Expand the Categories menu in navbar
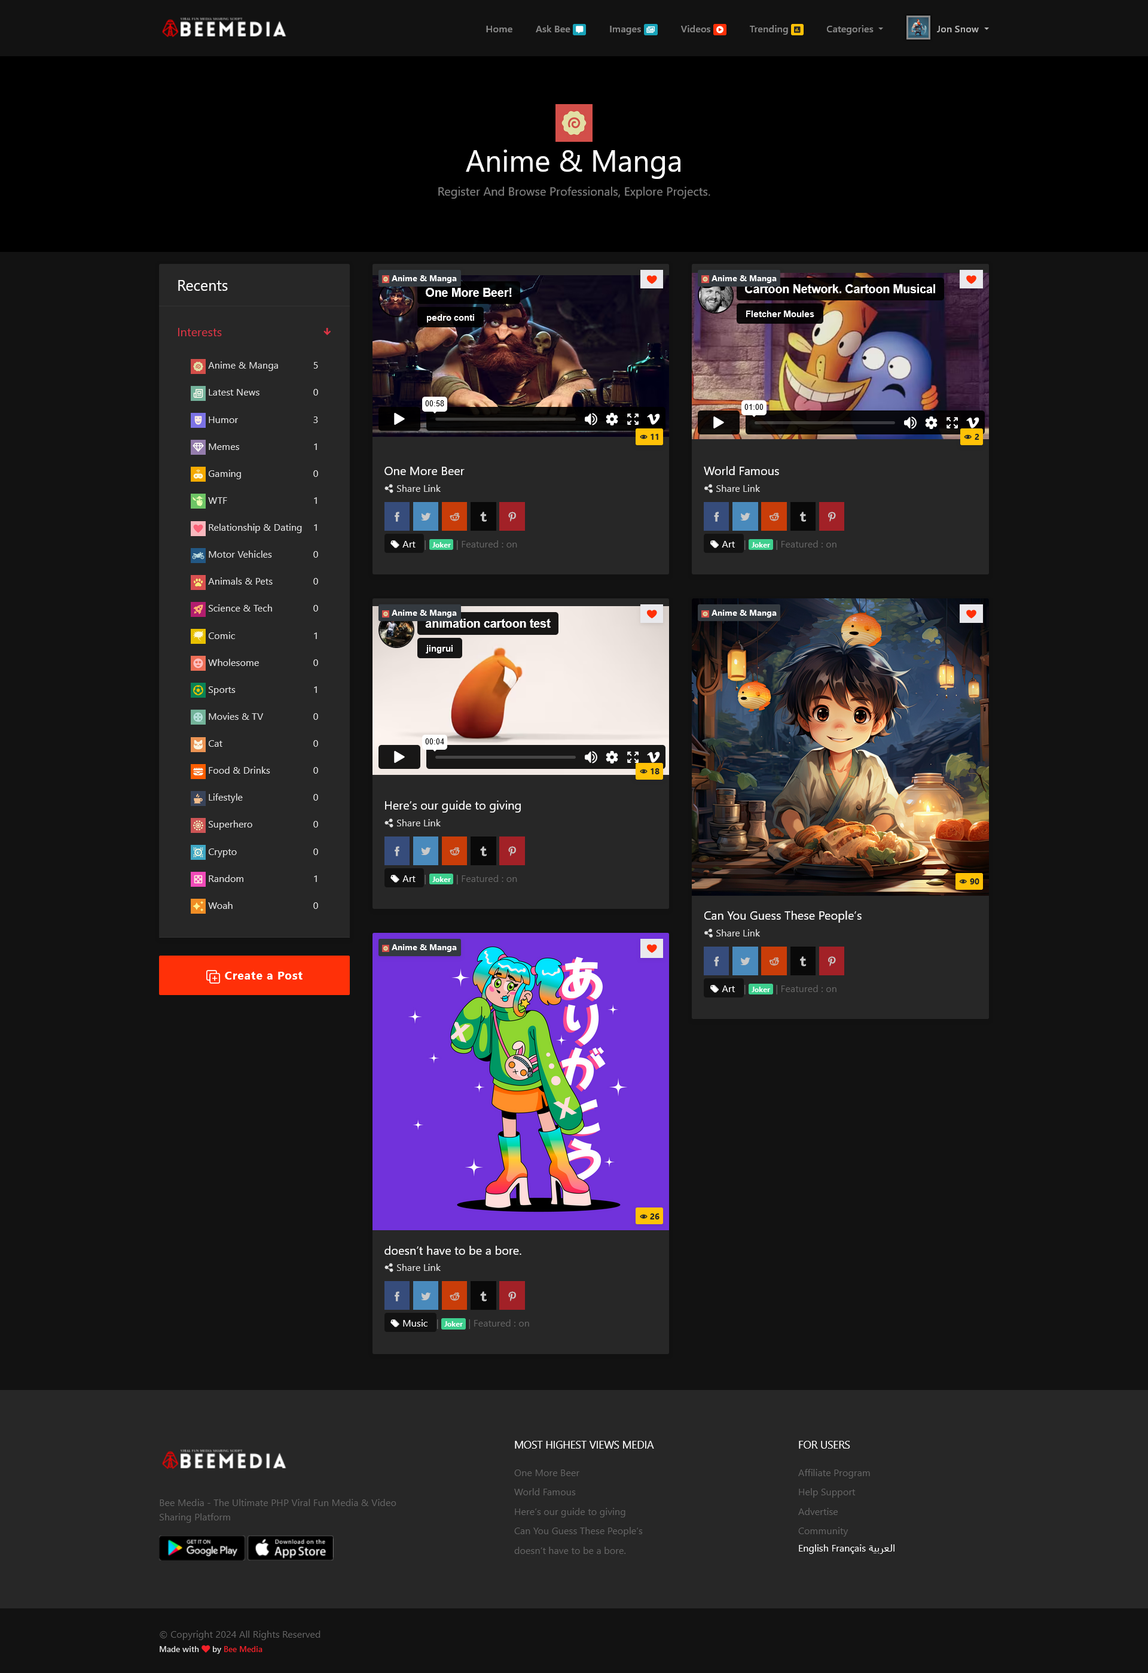Viewport: 1148px width, 1673px height. (853, 29)
